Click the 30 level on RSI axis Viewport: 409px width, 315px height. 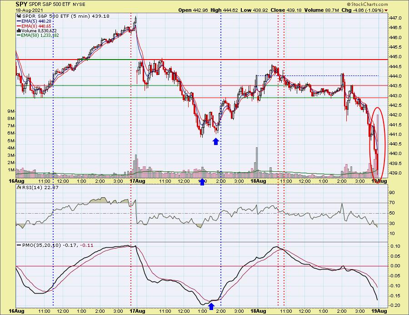pos(392,223)
